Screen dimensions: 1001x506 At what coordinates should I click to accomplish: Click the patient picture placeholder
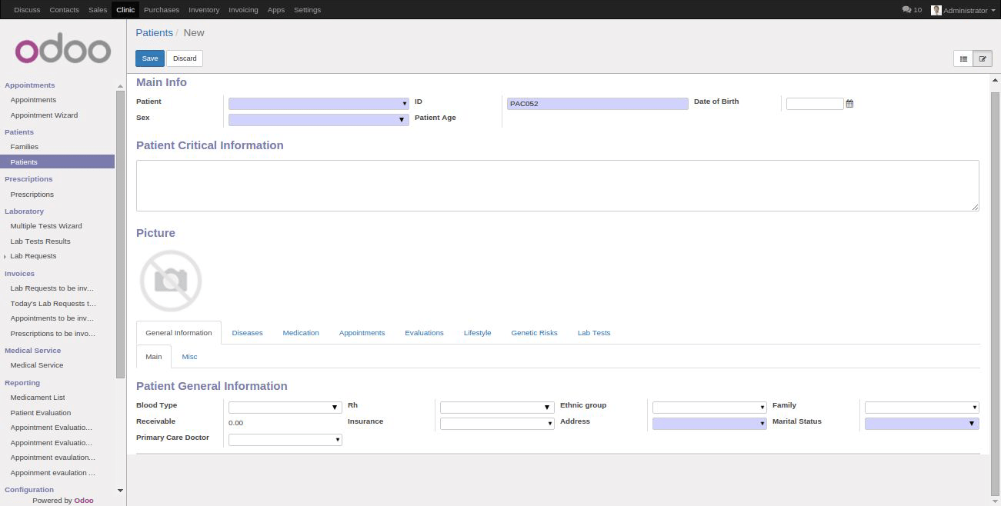(171, 281)
